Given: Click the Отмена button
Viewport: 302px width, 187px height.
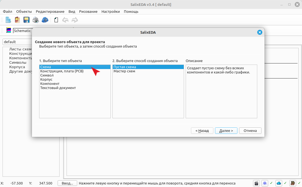Looking at the screenshot, I should click(250, 131).
